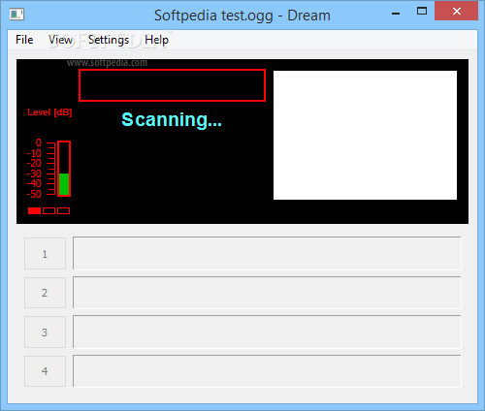The image size is (485, 411).
Task: Select service button 1
Action: tap(45, 254)
